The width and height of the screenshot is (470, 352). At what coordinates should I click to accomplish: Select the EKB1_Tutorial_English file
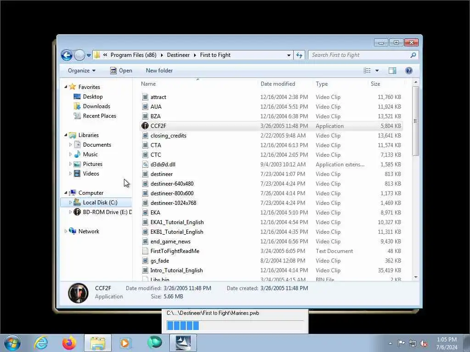[x=177, y=231]
